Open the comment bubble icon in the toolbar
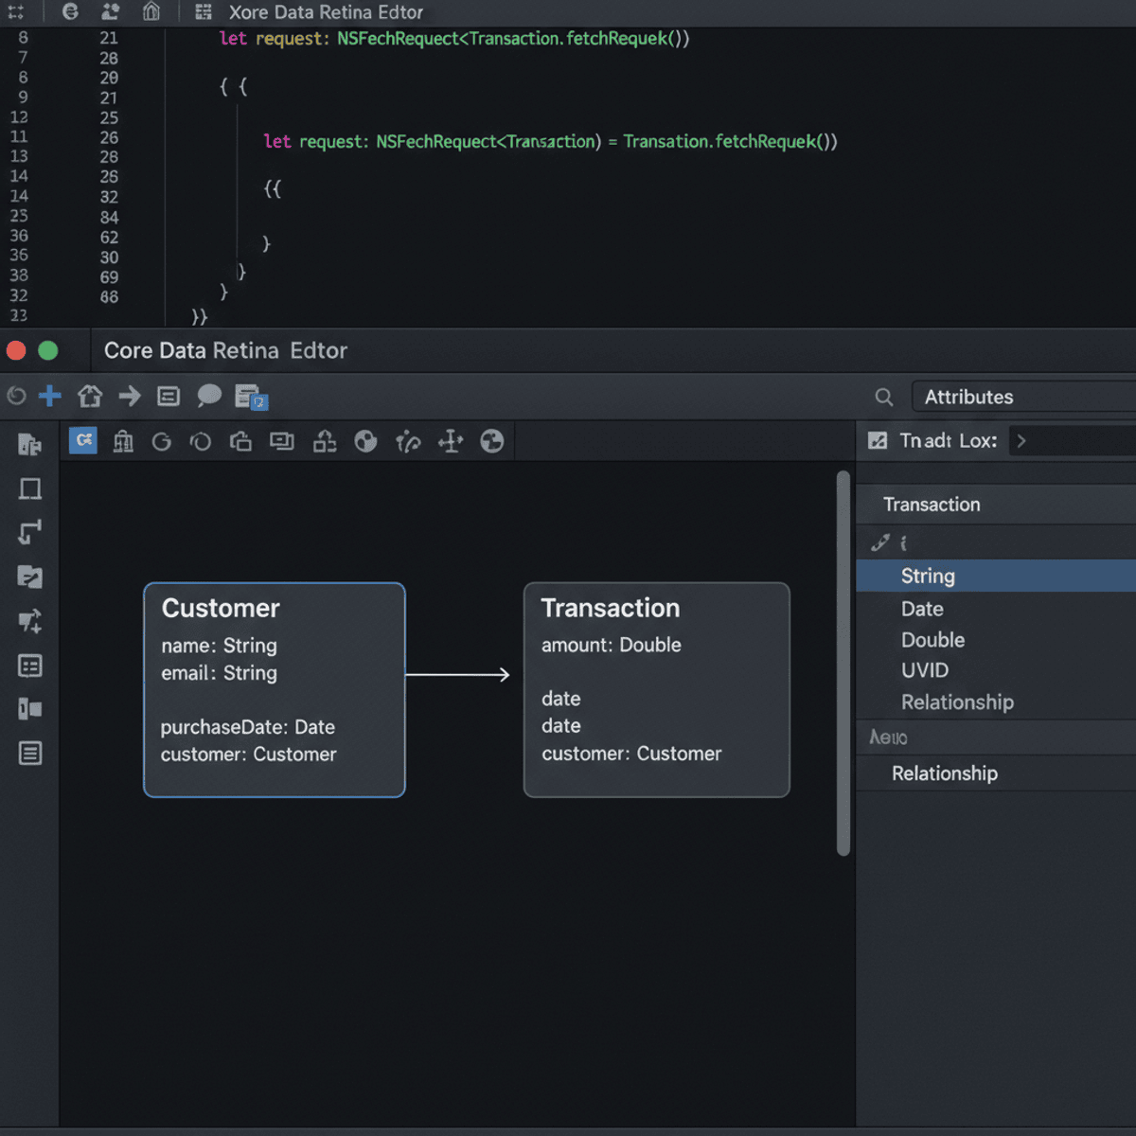This screenshot has height=1136, width=1136. pyautogui.click(x=209, y=396)
